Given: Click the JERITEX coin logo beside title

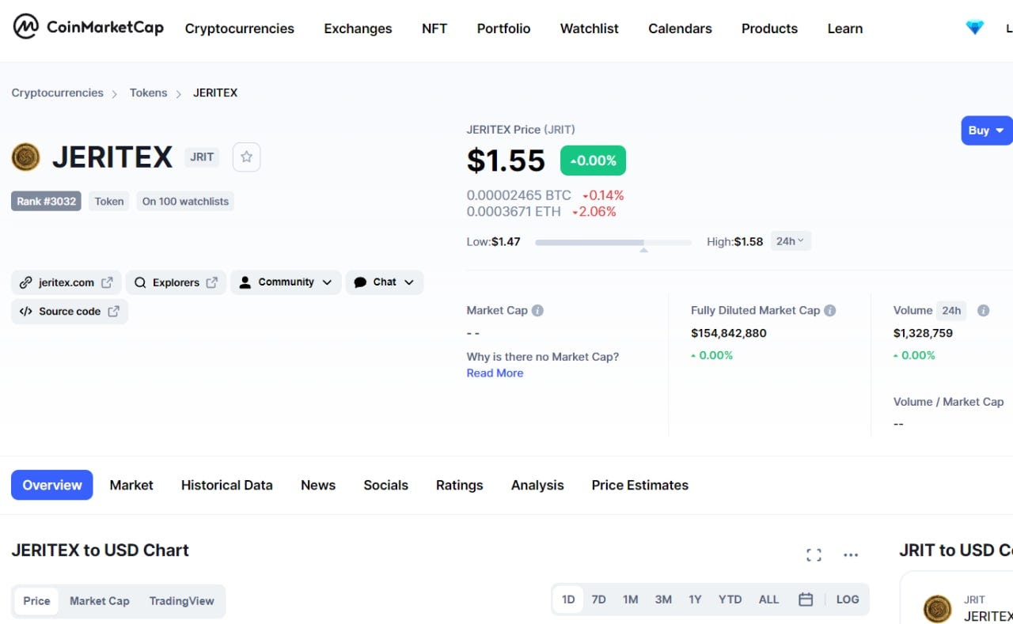Looking at the screenshot, I should [26, 157].
